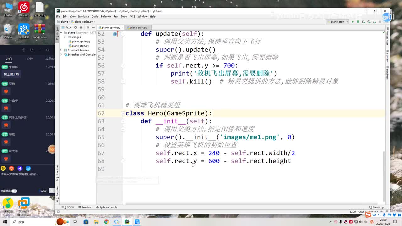Open the emoji picker in the chat
Viewport: 402px width, 226px height.
3,169
